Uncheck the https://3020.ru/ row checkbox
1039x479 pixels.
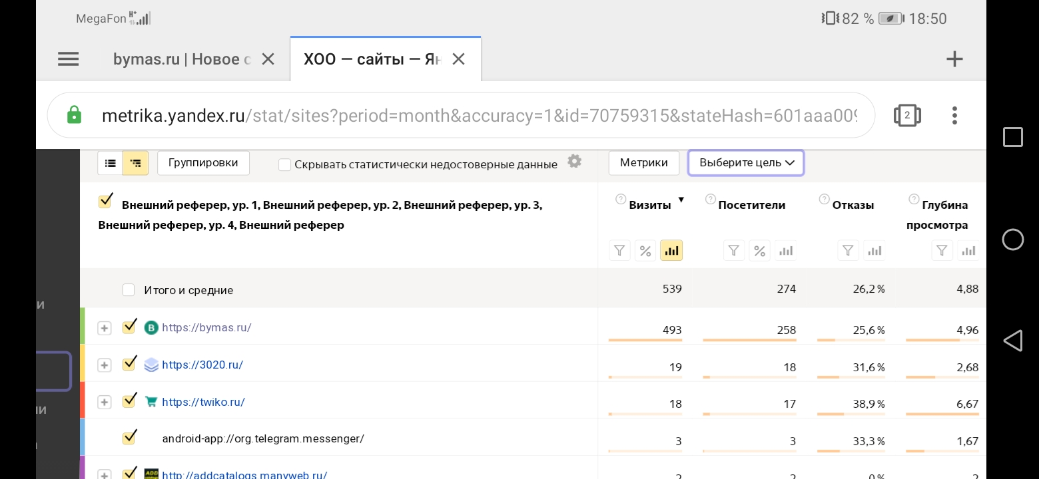(130, 364)
